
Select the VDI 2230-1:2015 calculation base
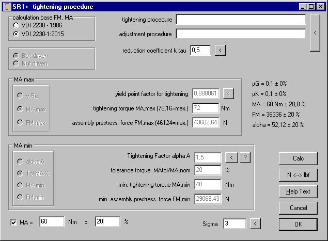pos(18,34)
